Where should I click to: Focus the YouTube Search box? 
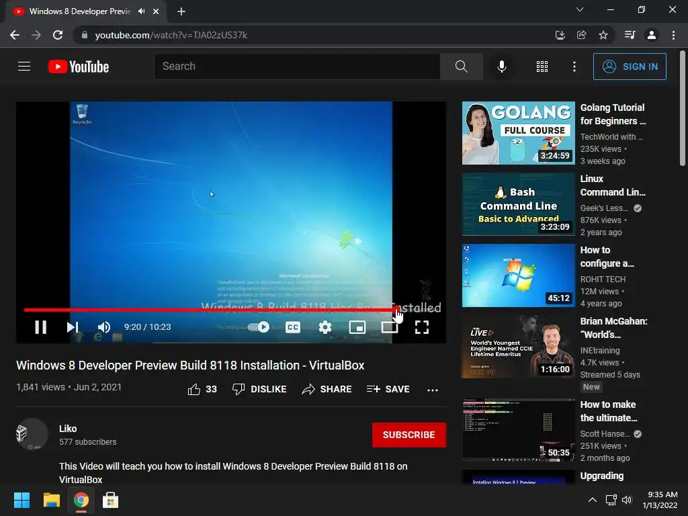tap(297, 67)
